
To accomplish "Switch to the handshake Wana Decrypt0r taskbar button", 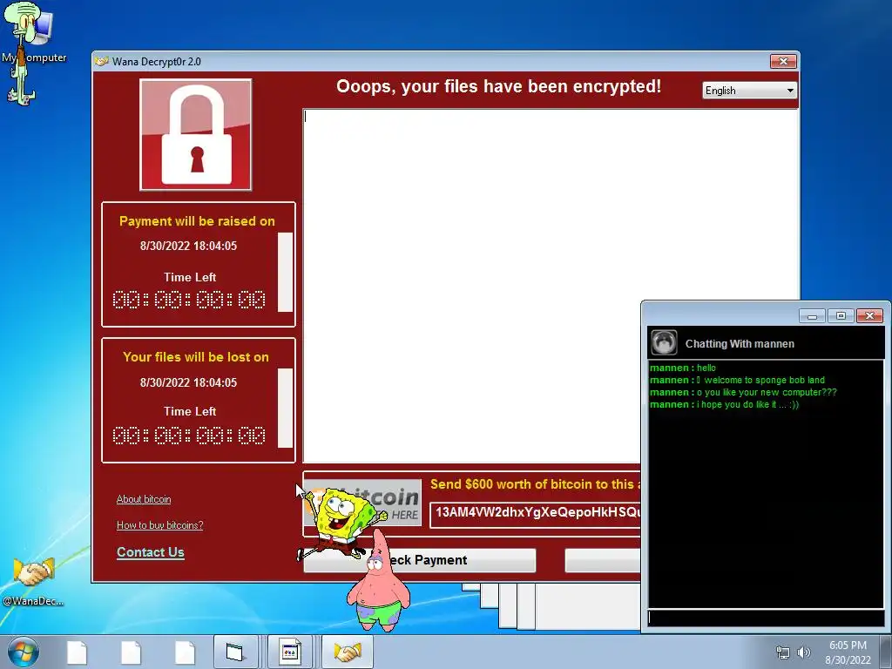I will click(x=348, y=652).
